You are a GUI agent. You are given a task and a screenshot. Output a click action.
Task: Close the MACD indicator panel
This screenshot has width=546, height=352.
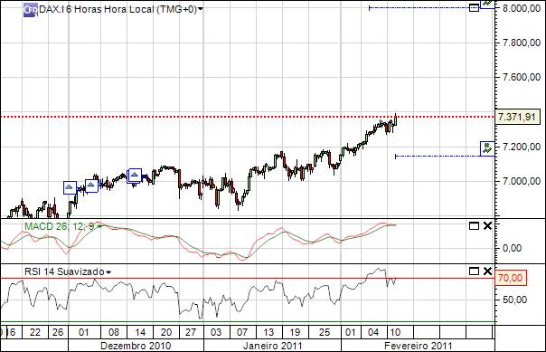coord(487,226)
